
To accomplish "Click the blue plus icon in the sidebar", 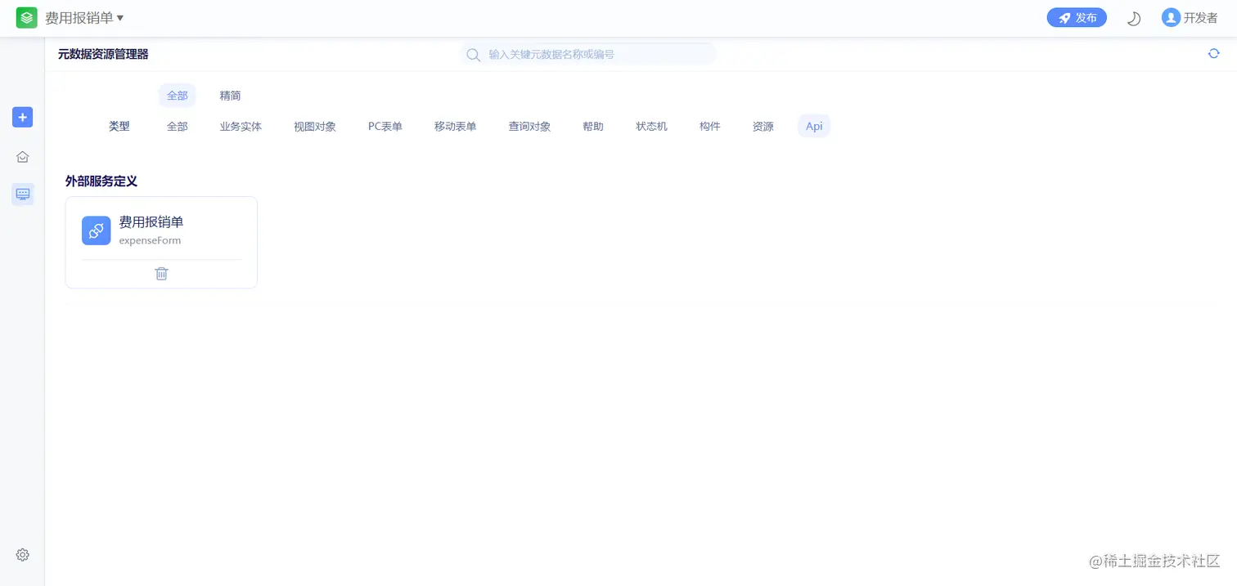I will 22,117.
